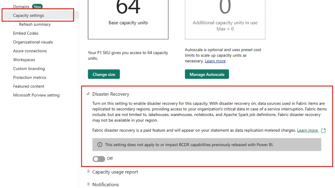This screenshot has width=335, height=188.
Task: Collapse the Disaster Recovery section
Action: (88, 94)
